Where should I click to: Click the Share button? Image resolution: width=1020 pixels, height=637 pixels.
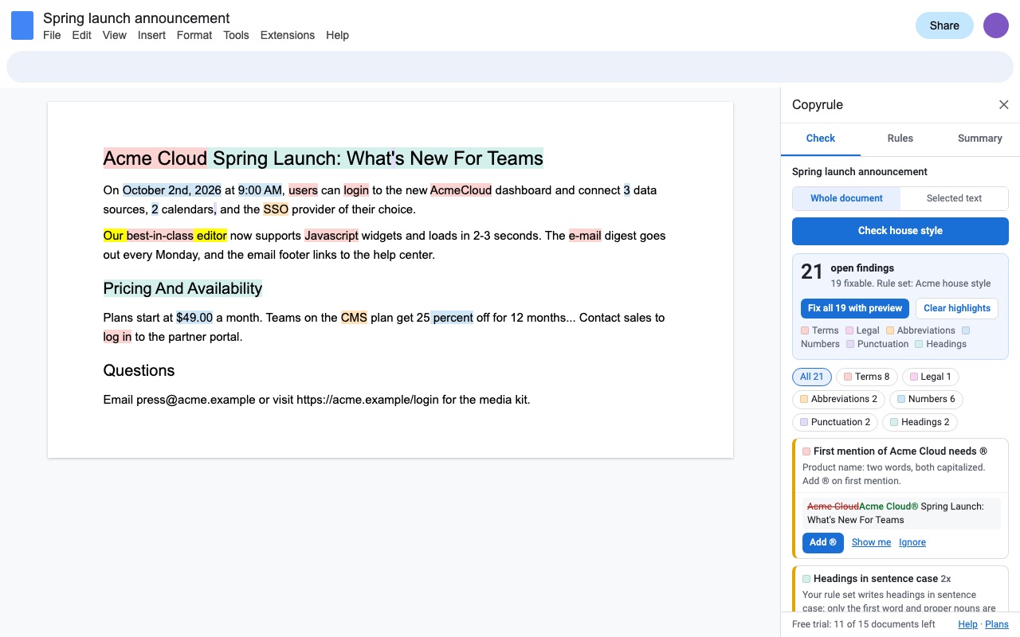click(944, 25)
